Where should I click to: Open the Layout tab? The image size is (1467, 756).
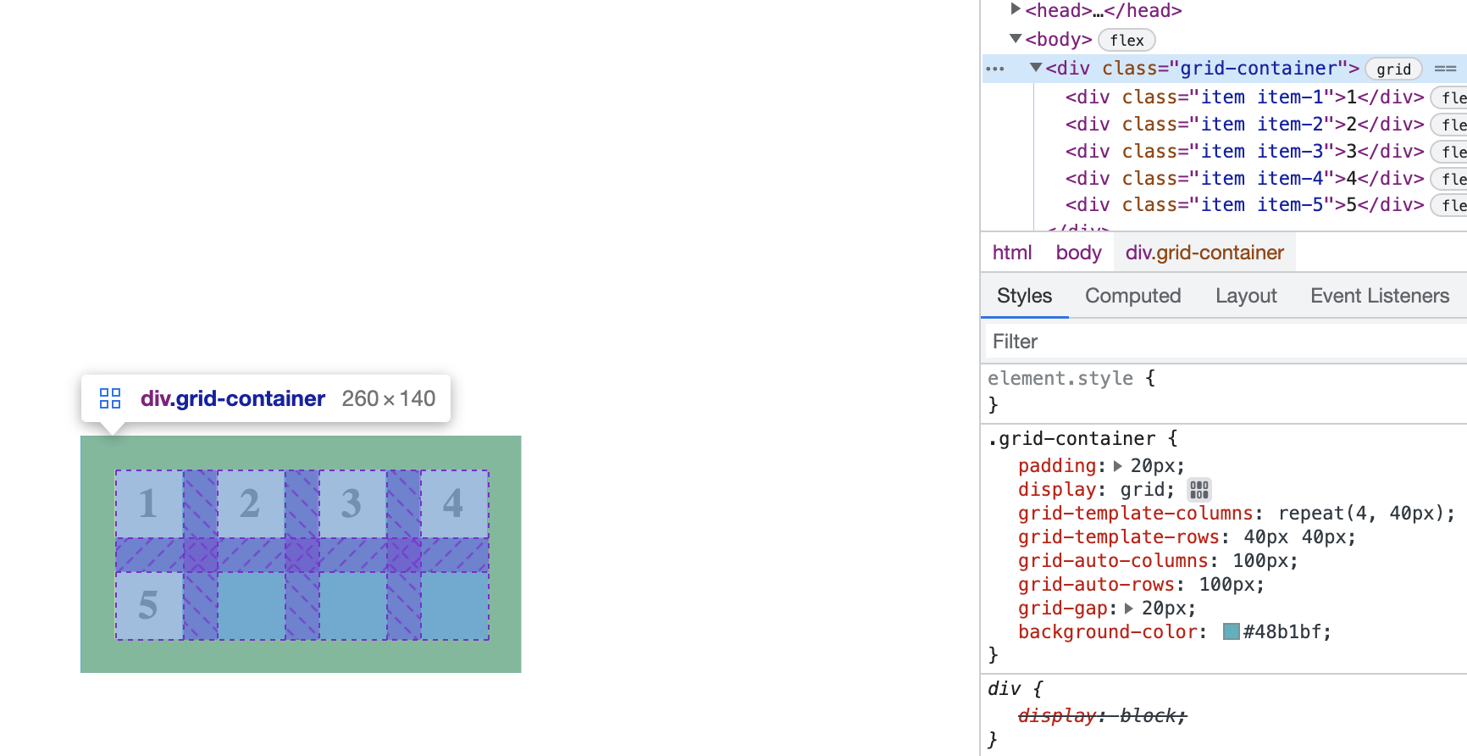tap(1245, 296)
